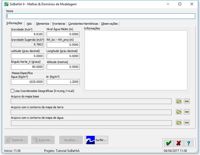Focus the Nome text field

coord(101,16)
